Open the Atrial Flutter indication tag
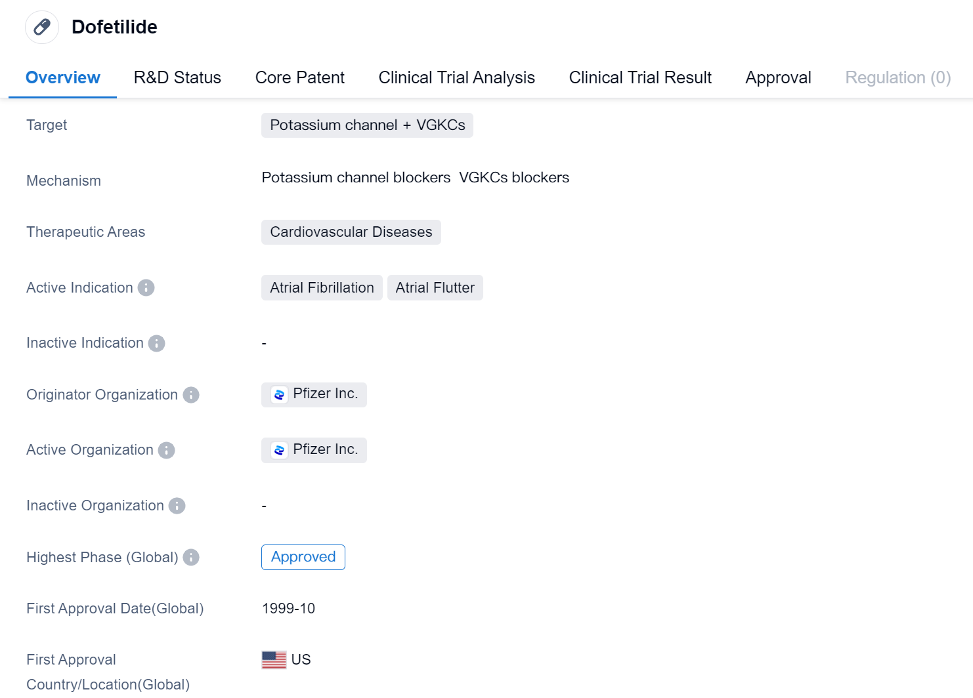The width and height of the screenshot is (973, 698). pos(435,288)
